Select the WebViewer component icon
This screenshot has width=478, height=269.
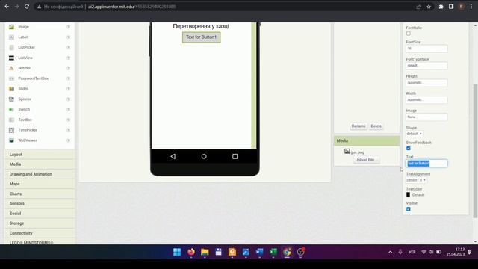point(12,140)
